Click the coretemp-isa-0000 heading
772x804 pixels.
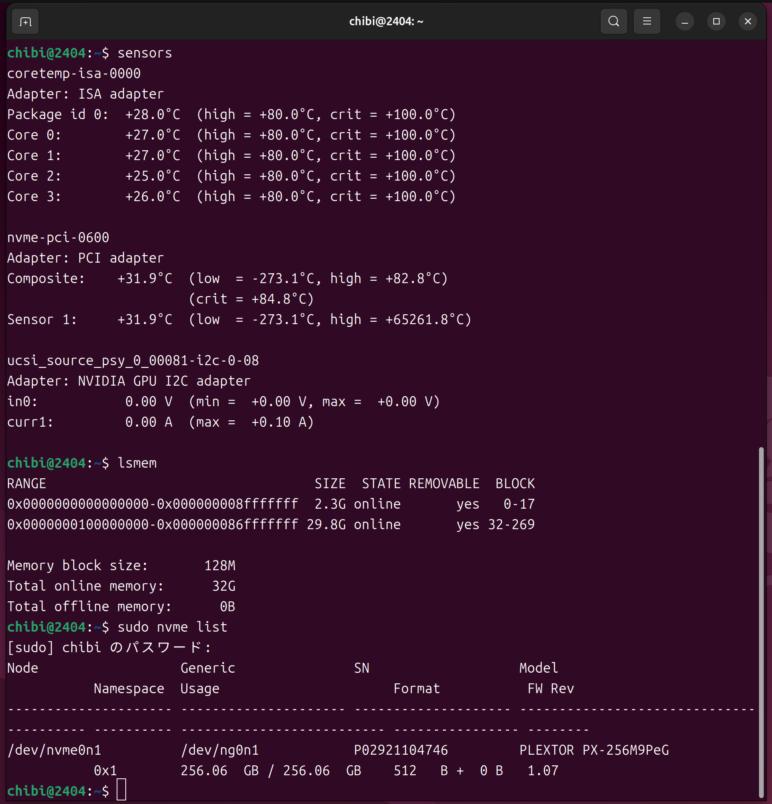[x=74, y=73]
